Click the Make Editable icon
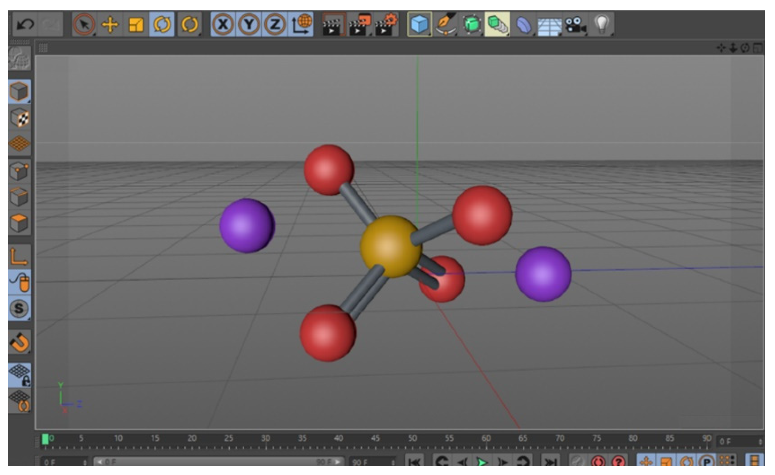This screenshot has height=475, width=775. tap(19, 59)
